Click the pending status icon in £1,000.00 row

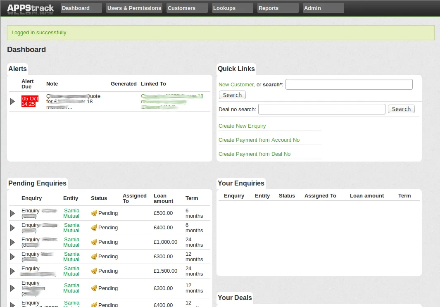[94, 242]
